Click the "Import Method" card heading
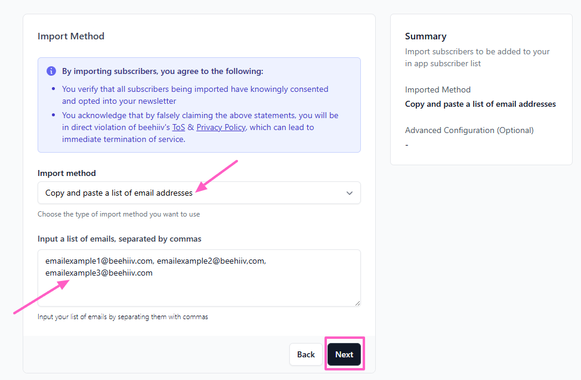581x380 pixels. (71, 36)
